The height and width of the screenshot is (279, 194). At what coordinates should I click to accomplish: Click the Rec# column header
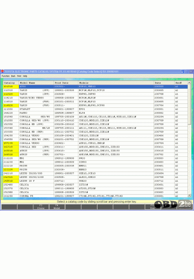[181, 83]
